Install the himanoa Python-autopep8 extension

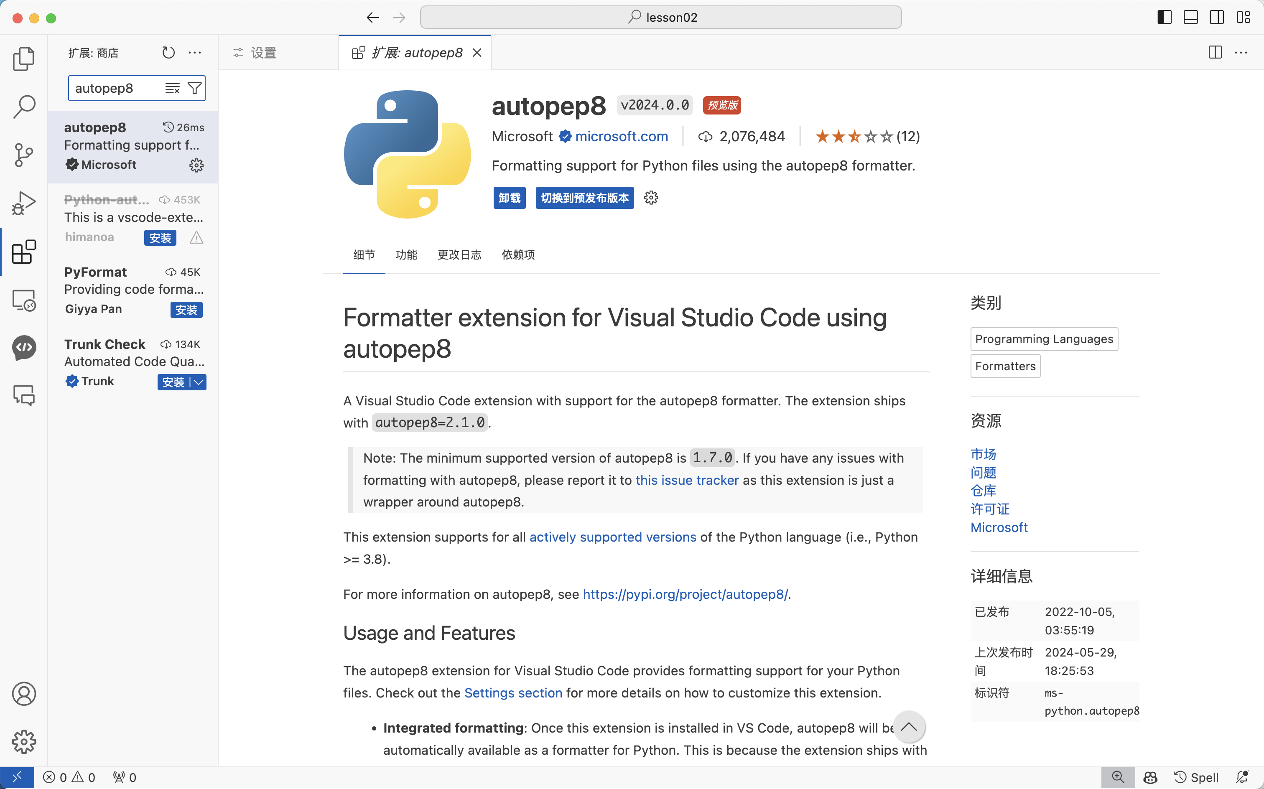click(x=160, y=238)
